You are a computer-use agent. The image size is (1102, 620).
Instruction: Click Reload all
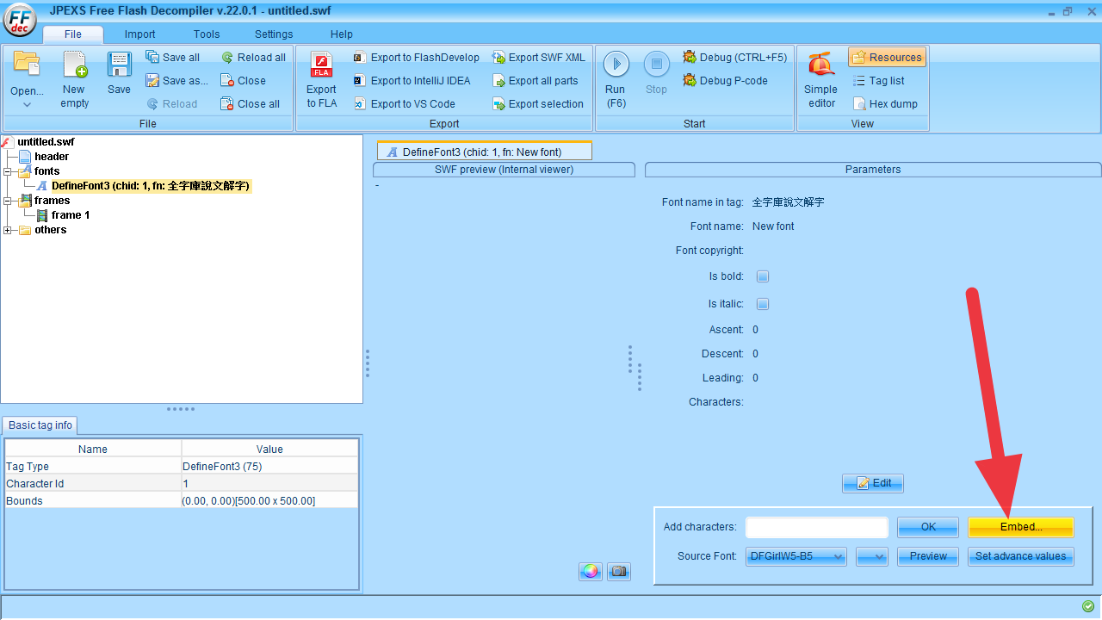click(254, 58)
